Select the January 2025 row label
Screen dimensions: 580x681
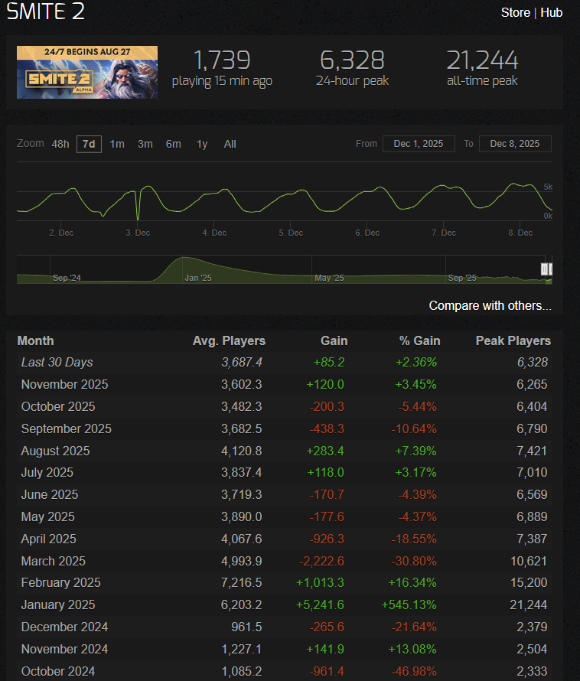pyautogui.click(x=58, y=605)
